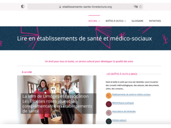Click the URL address field

tap(85, 7)
